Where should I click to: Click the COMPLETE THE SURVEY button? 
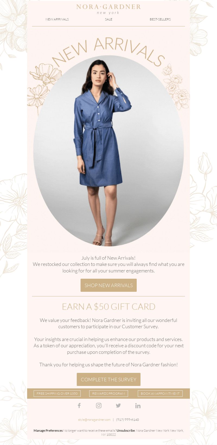[108, 379]
